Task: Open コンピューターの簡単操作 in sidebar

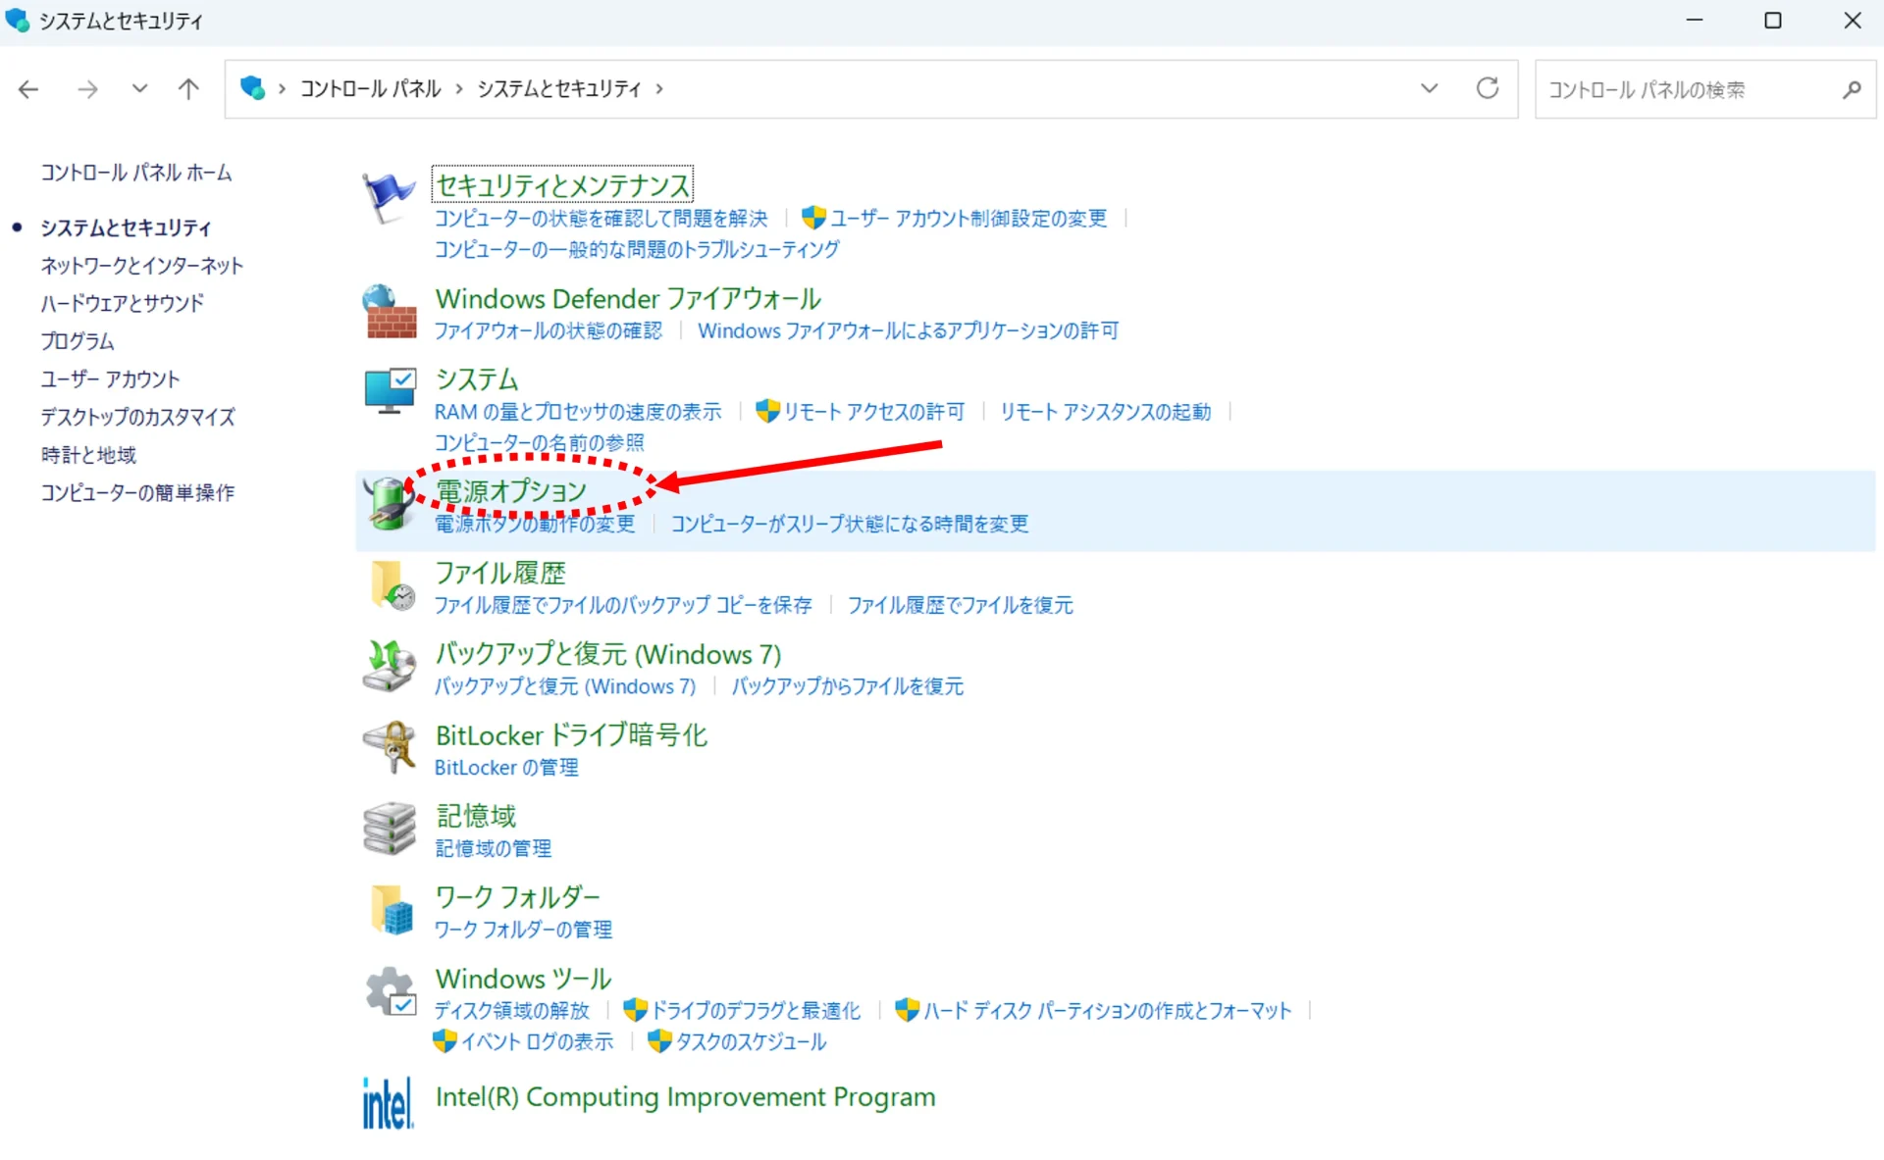Action: point(137,493)
